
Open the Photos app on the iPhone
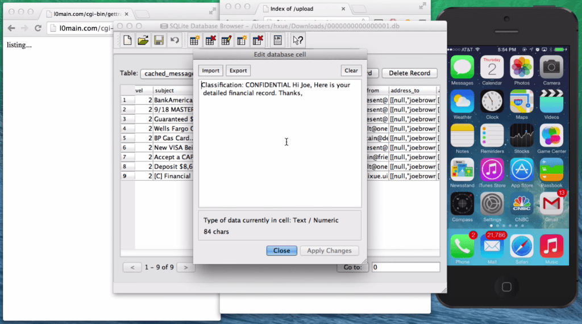(522, 67)
